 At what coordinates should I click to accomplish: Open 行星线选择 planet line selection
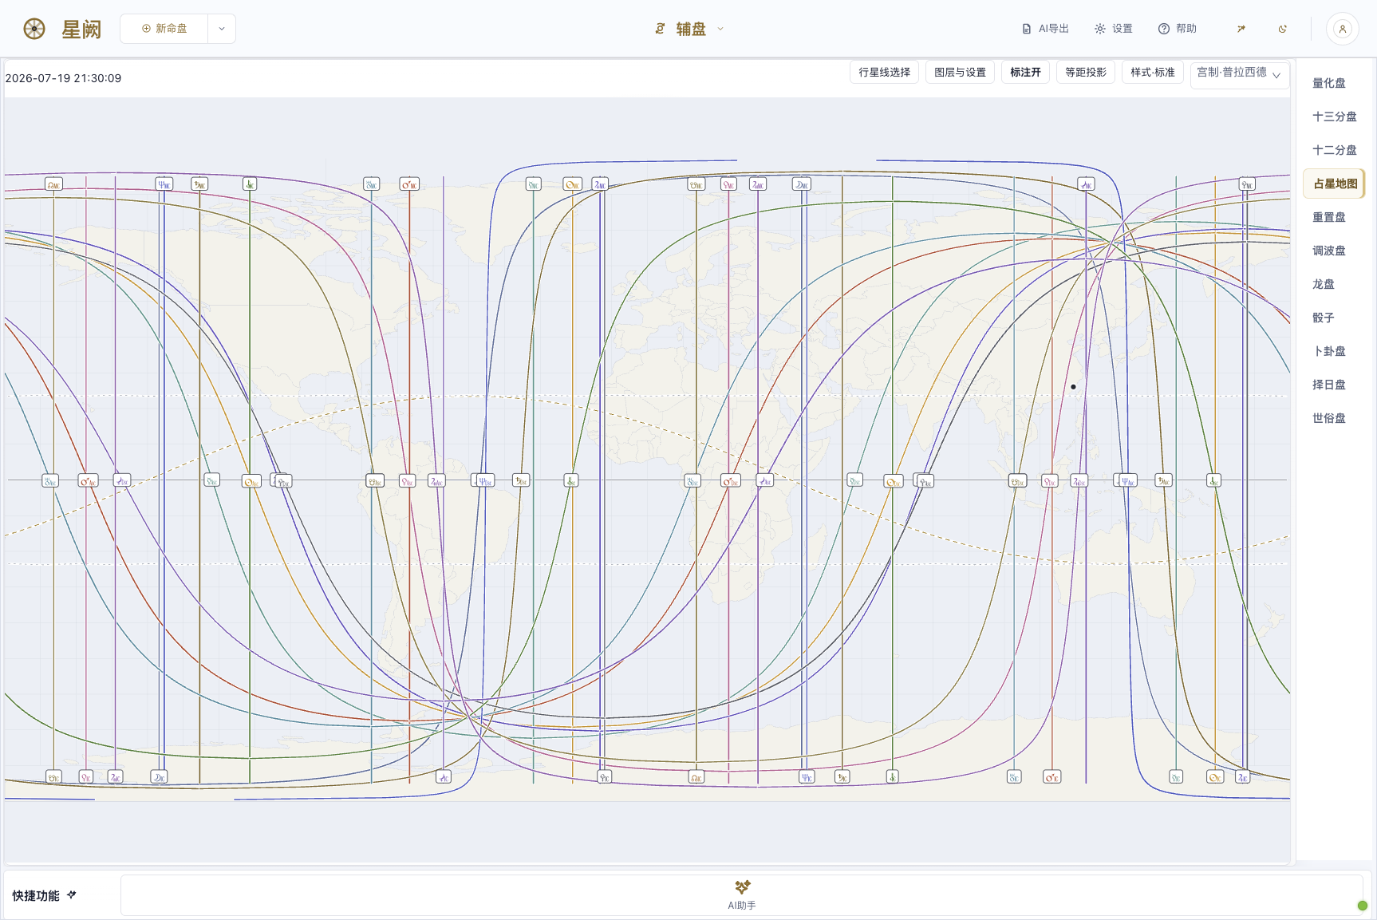(x=884, y=72)
